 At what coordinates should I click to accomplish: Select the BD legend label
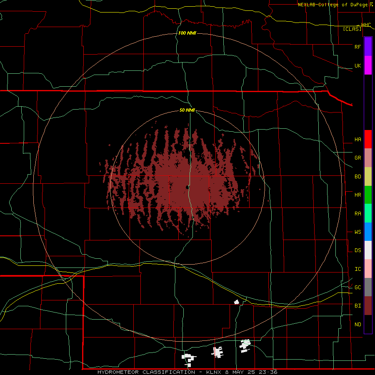tap(357, 177)
